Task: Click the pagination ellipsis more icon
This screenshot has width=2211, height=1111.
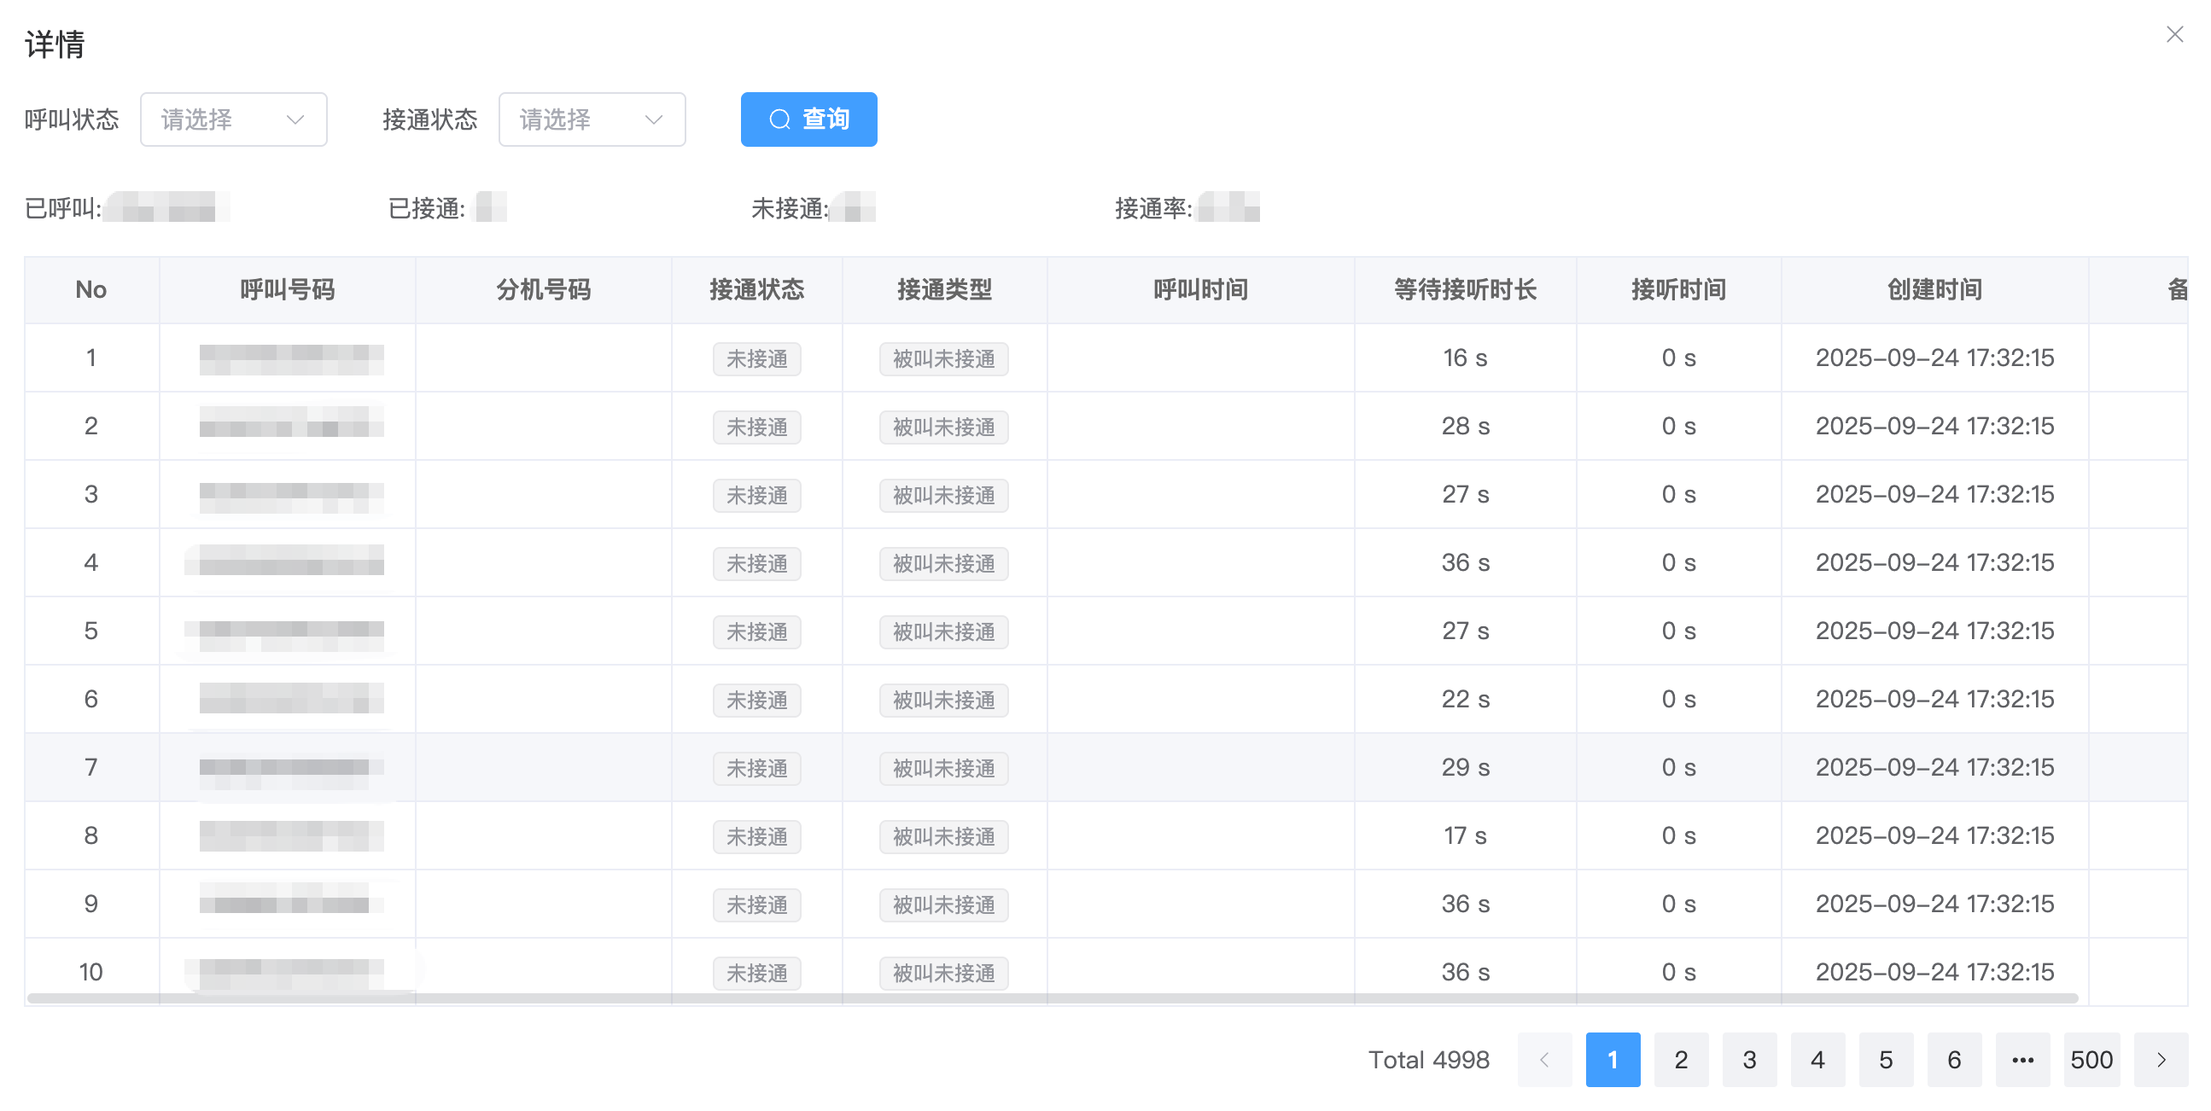Action: [2022, 1060]
